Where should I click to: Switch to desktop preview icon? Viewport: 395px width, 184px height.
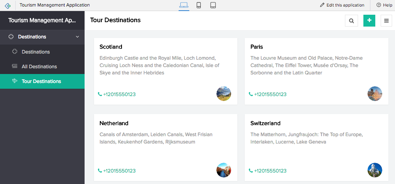coord(184,5)
